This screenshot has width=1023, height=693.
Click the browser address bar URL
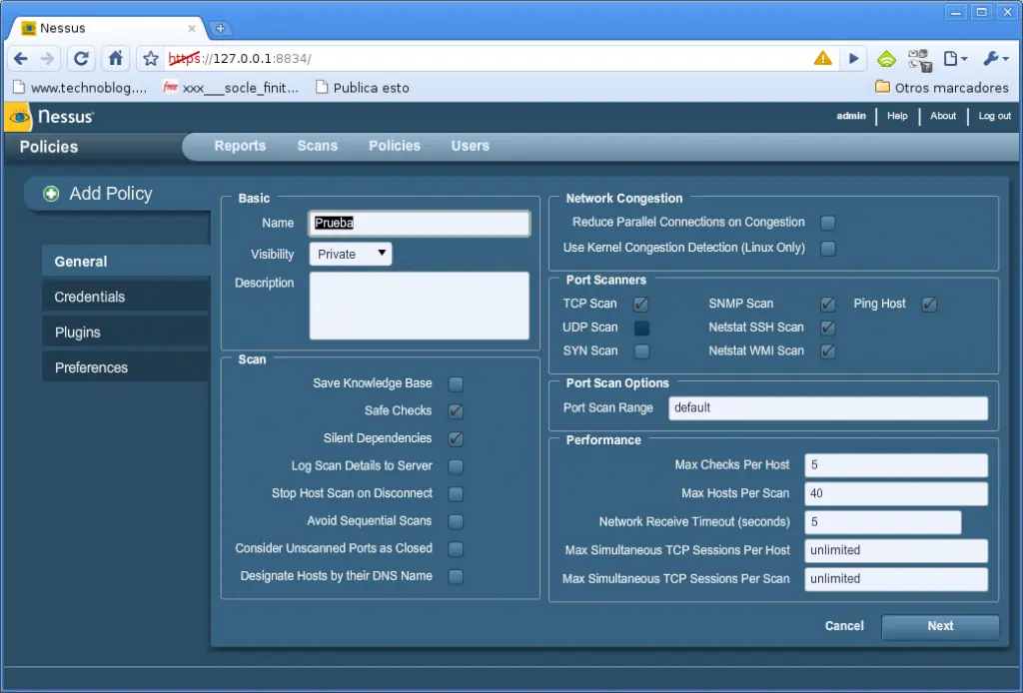coord(240,59)
